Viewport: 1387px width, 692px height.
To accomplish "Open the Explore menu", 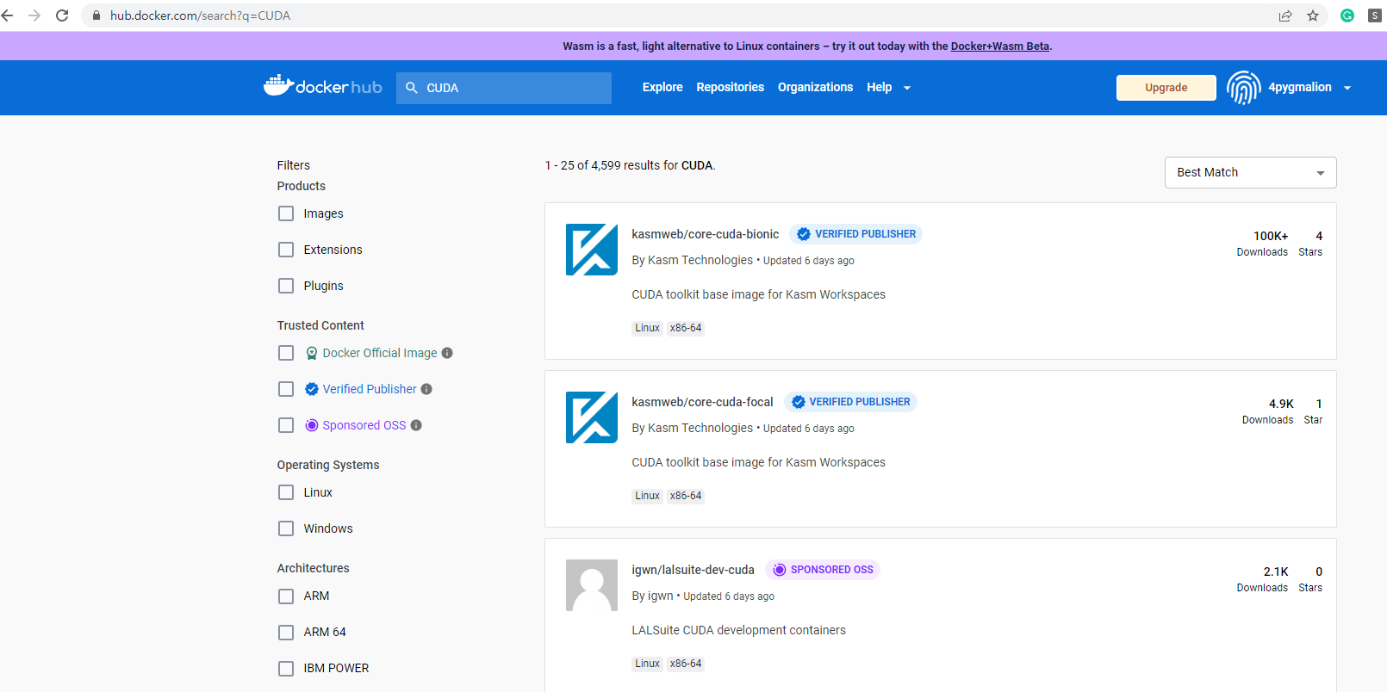I will pyautogui.click(x=662, y=87).
